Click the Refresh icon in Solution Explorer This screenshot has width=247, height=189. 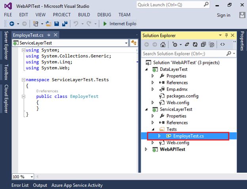tap(195, 45)
